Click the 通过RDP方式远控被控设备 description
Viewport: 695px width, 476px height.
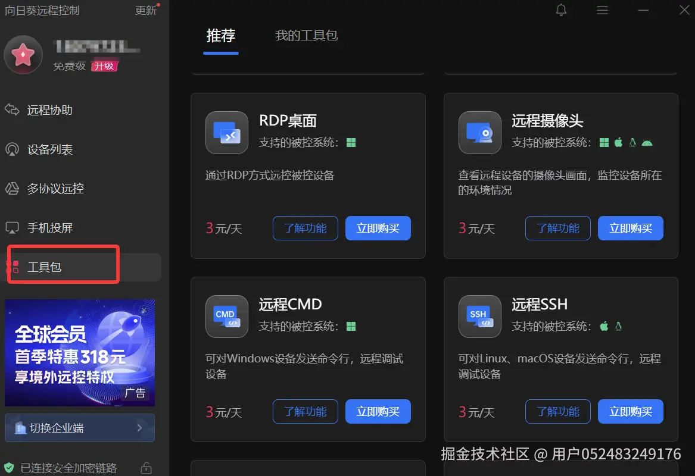pos(270,176)
